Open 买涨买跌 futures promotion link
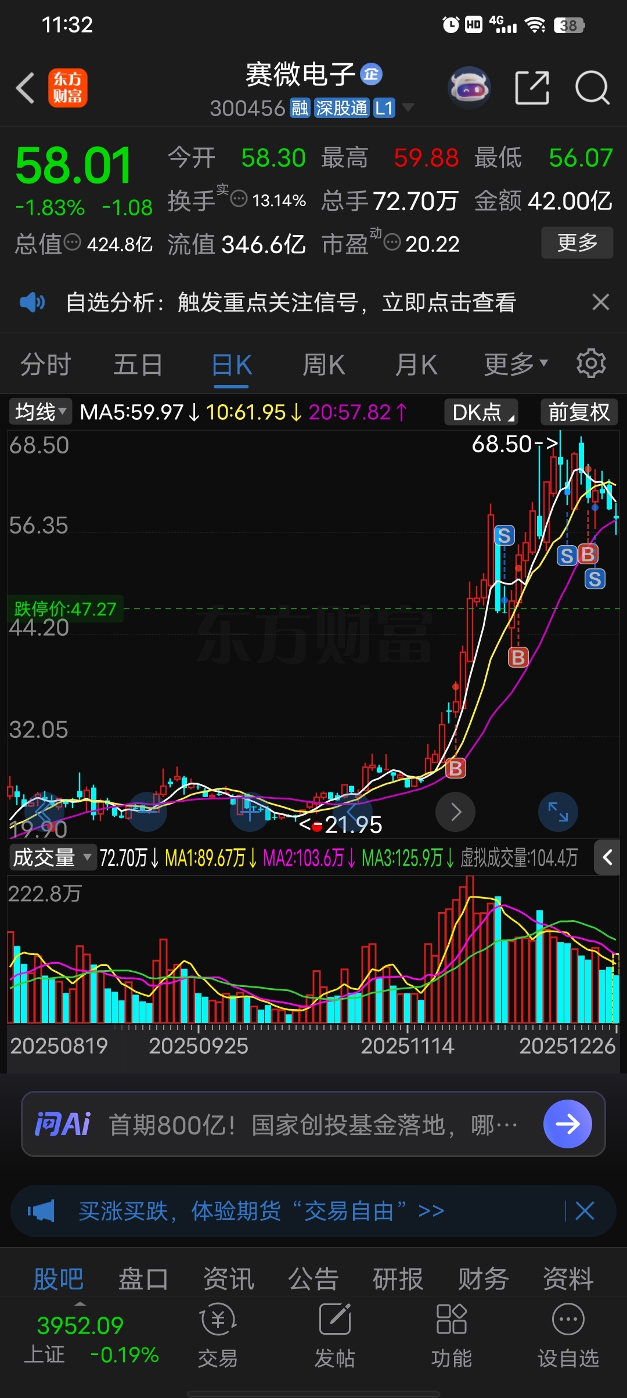Image resolution: width=627 pixels, height=1398 pixels. click(x=261, y=1211)
